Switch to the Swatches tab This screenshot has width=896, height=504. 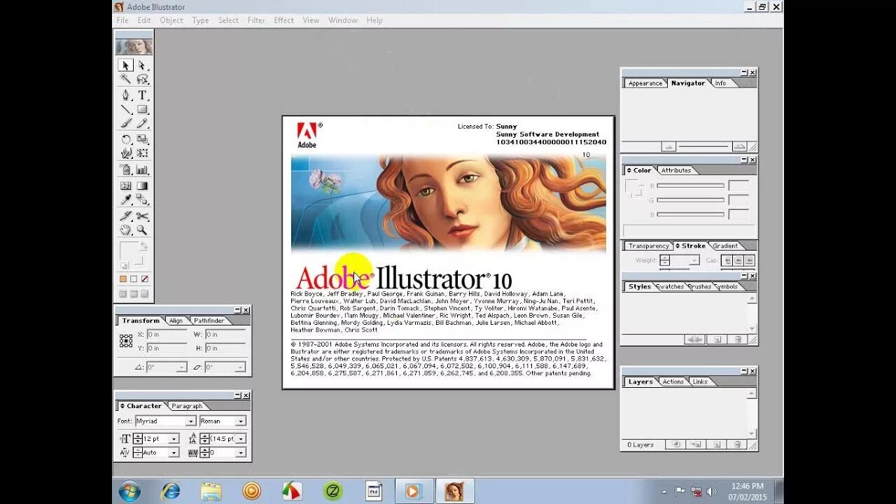(x=669, y=286)
